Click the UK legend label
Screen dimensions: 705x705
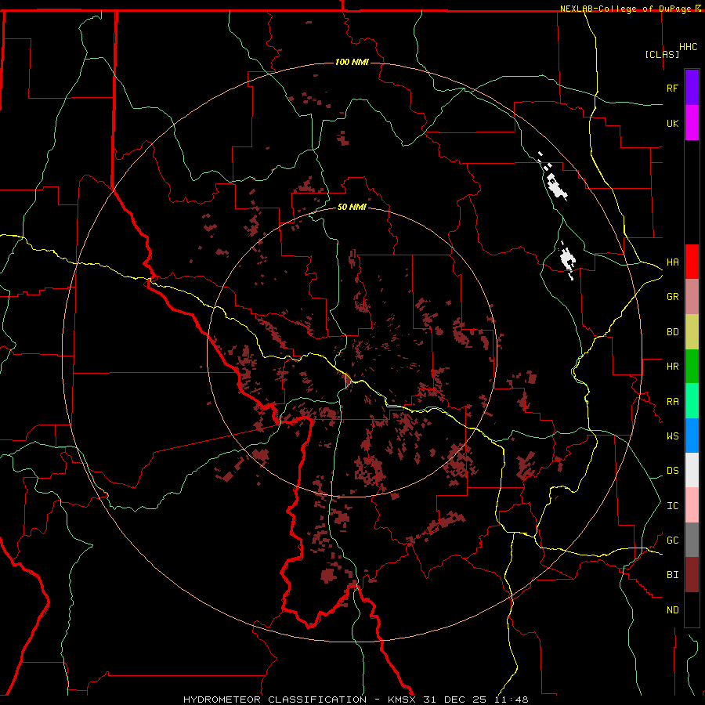[x=672, y=123]
